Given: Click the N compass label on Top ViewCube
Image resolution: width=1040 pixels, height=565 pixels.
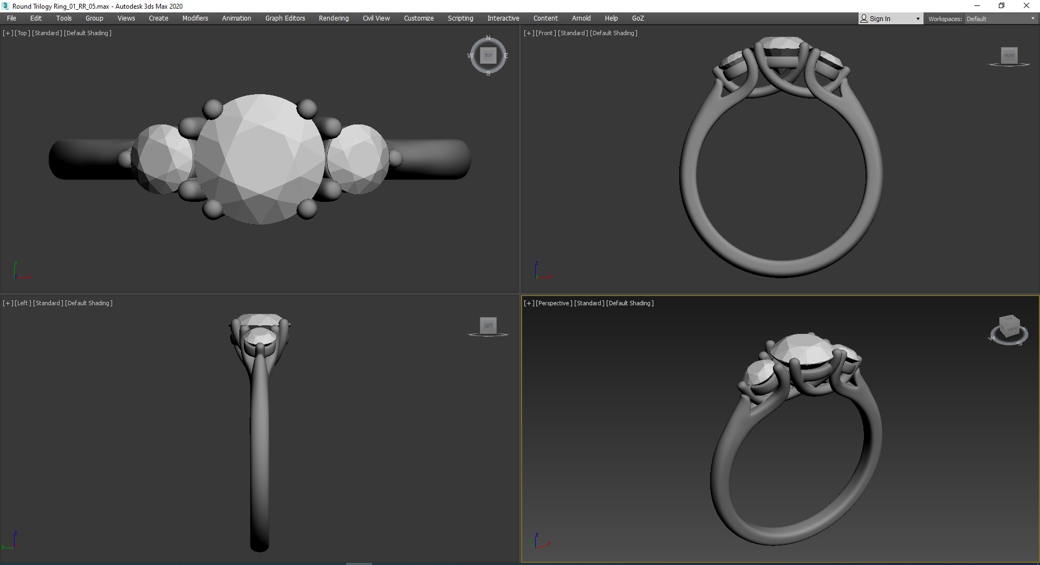Looking at the screenshot, I should tap(488, 38).
